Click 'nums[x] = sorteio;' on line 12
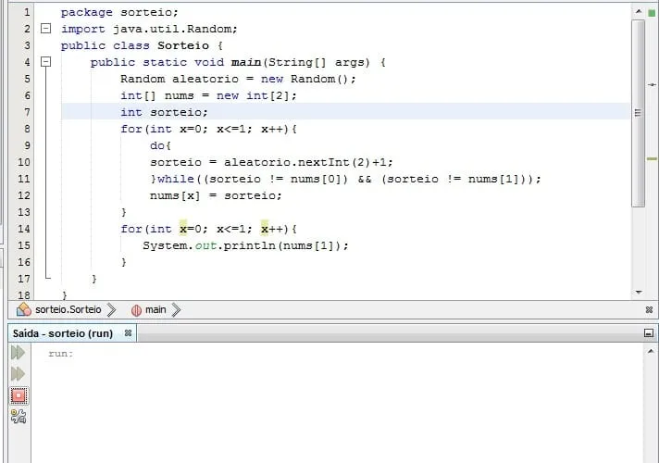This screenshot has height=463, width=659. click(216, 195)
